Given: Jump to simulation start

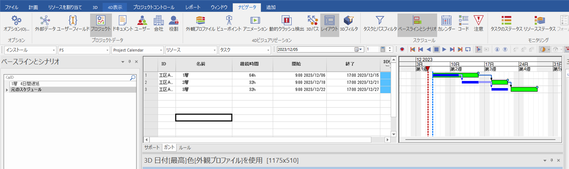Looking at the screenshot, I should (412, 50).
